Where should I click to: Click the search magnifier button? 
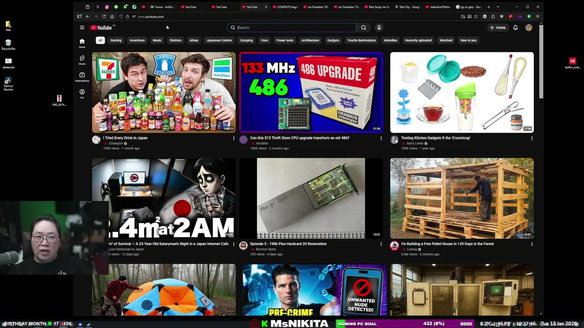pos(364,28)
